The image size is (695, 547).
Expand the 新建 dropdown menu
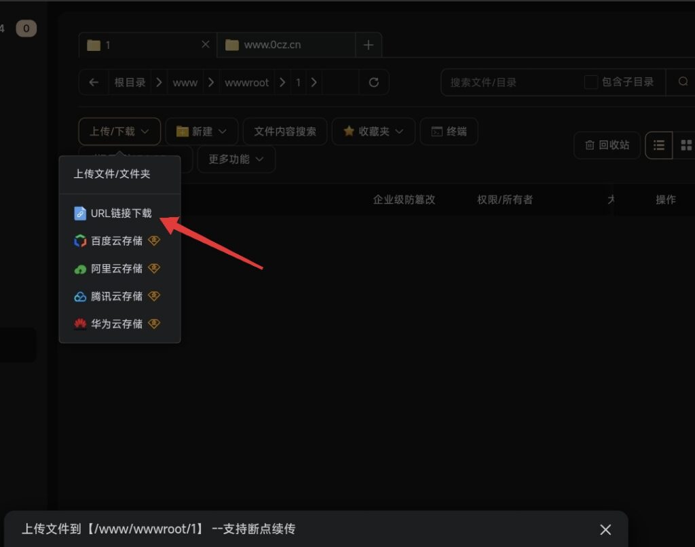click(x=202, y=132)
